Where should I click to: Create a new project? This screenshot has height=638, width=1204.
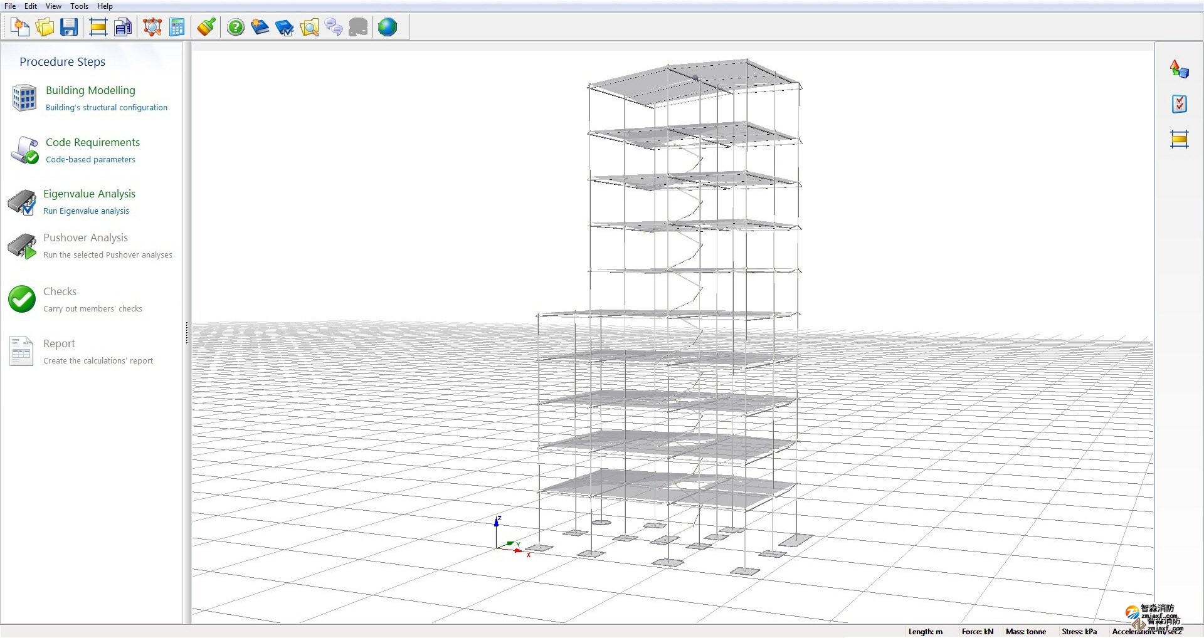tap(19, 27)
